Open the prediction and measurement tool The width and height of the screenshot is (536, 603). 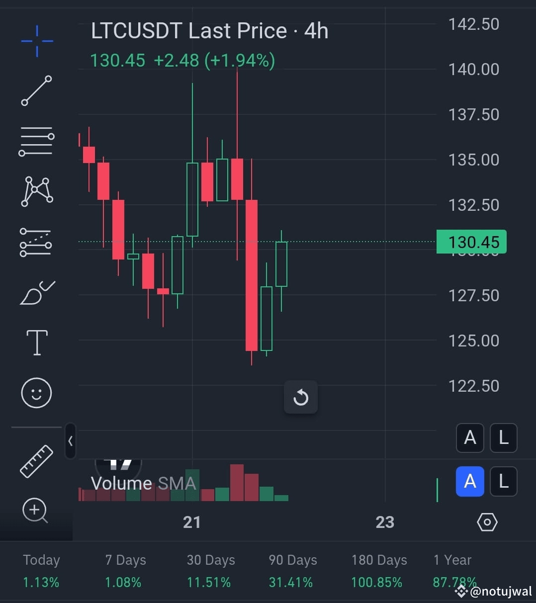click(x=36, y=242)
